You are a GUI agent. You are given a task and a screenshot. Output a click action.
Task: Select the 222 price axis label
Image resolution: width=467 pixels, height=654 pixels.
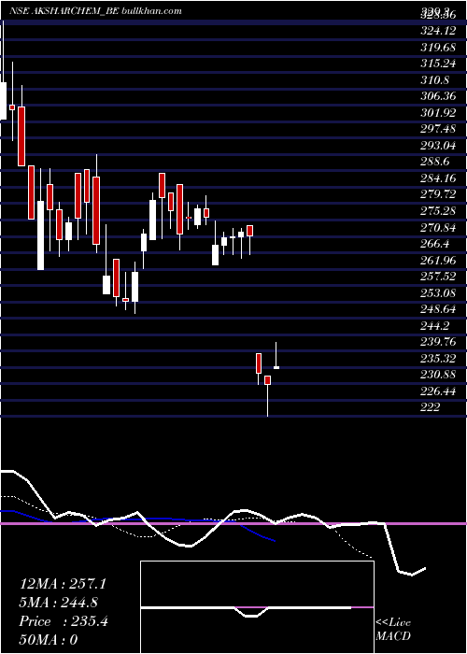click(431, 406)
